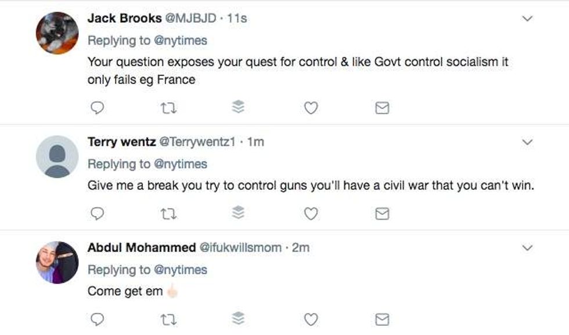Like Abdul Mohammed's "Come get em" tweet
Image resolution: width=569 pixels, height=335 pixels.
[311, 319]
